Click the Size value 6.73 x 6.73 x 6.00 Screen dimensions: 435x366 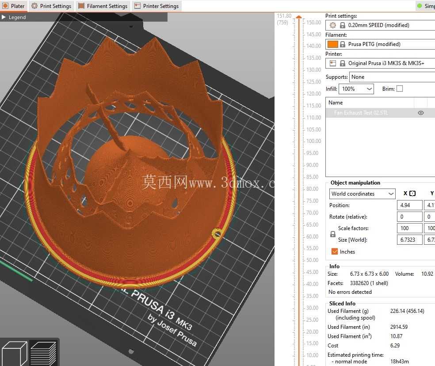point(369,274)
